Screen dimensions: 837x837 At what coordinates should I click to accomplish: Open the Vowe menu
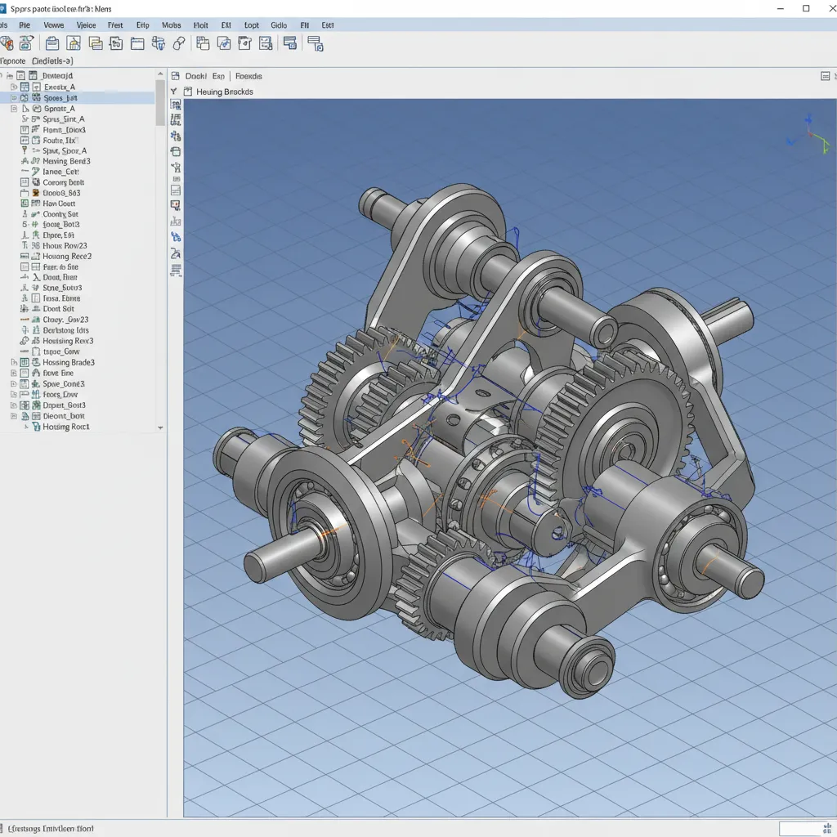[53, 25]
